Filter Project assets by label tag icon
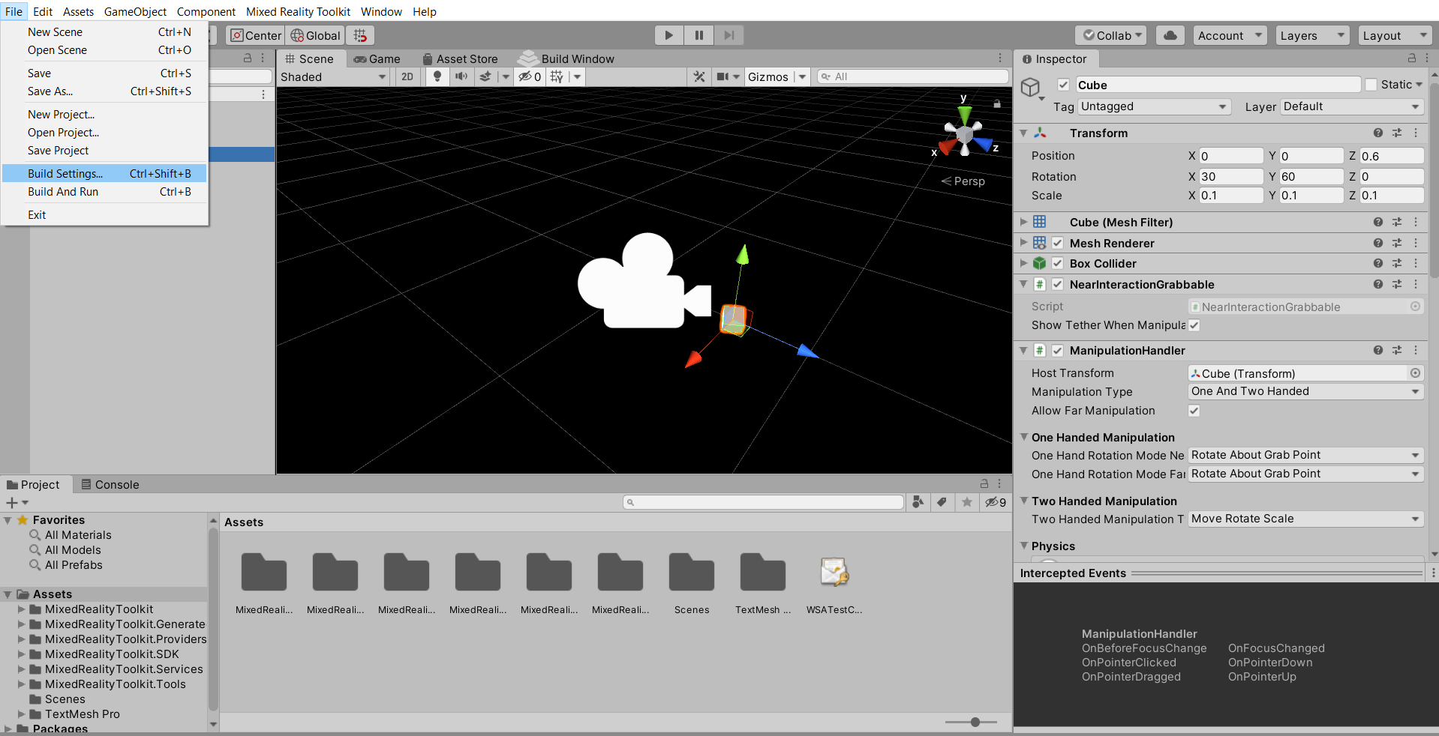This screenshot has width=1439, height=736. (x=942, y=502)
